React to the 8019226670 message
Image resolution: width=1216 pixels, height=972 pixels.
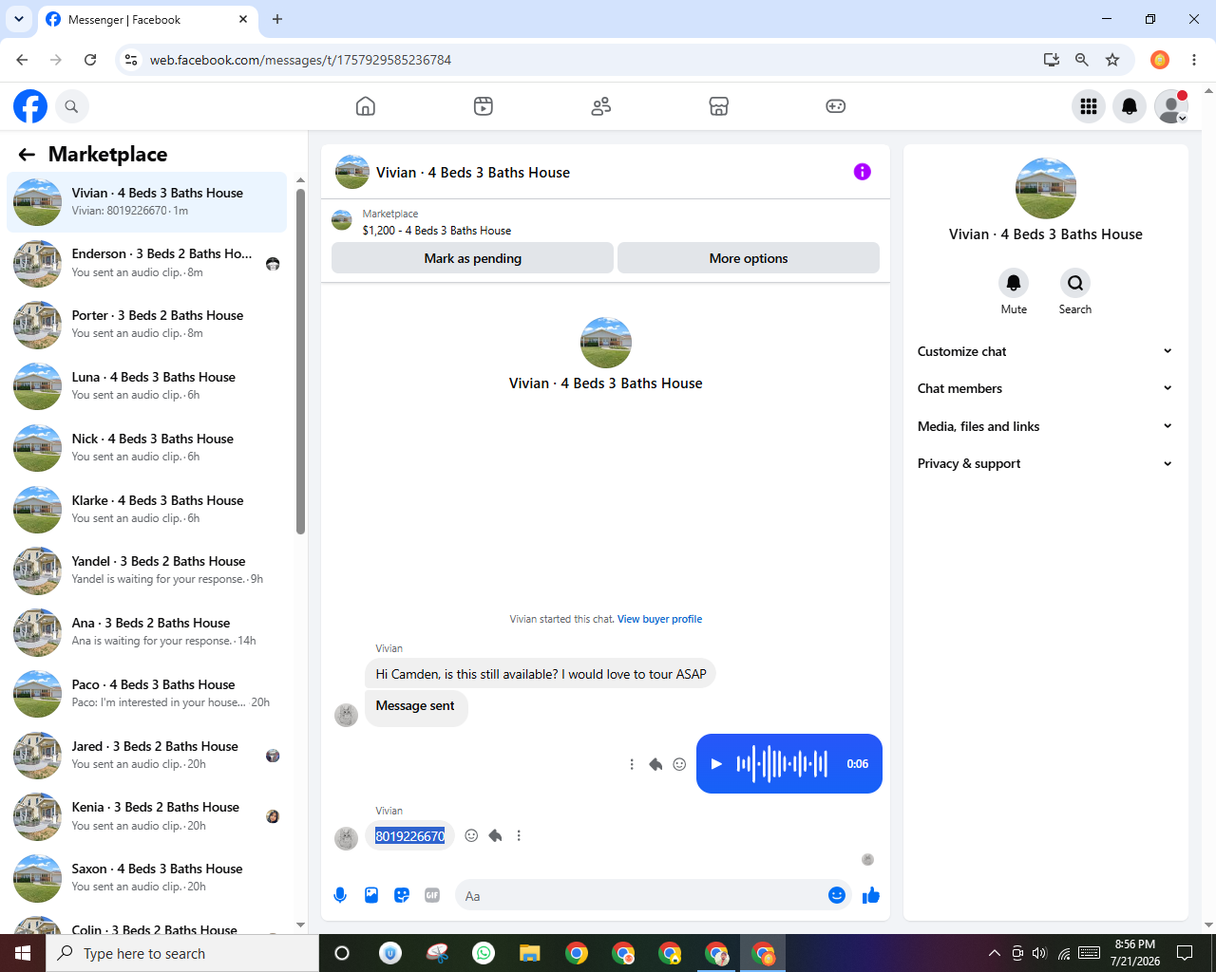(471, 835)
